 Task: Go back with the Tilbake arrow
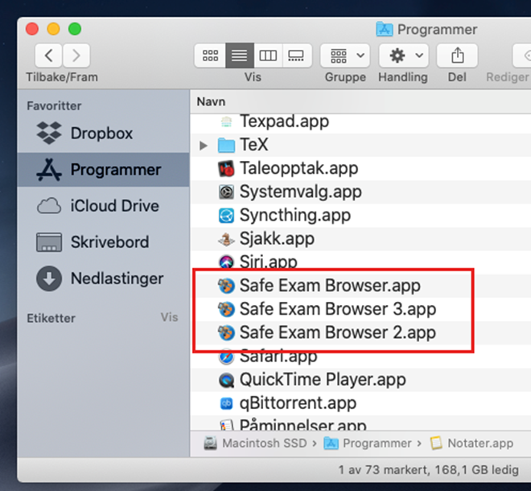point(49,56)
